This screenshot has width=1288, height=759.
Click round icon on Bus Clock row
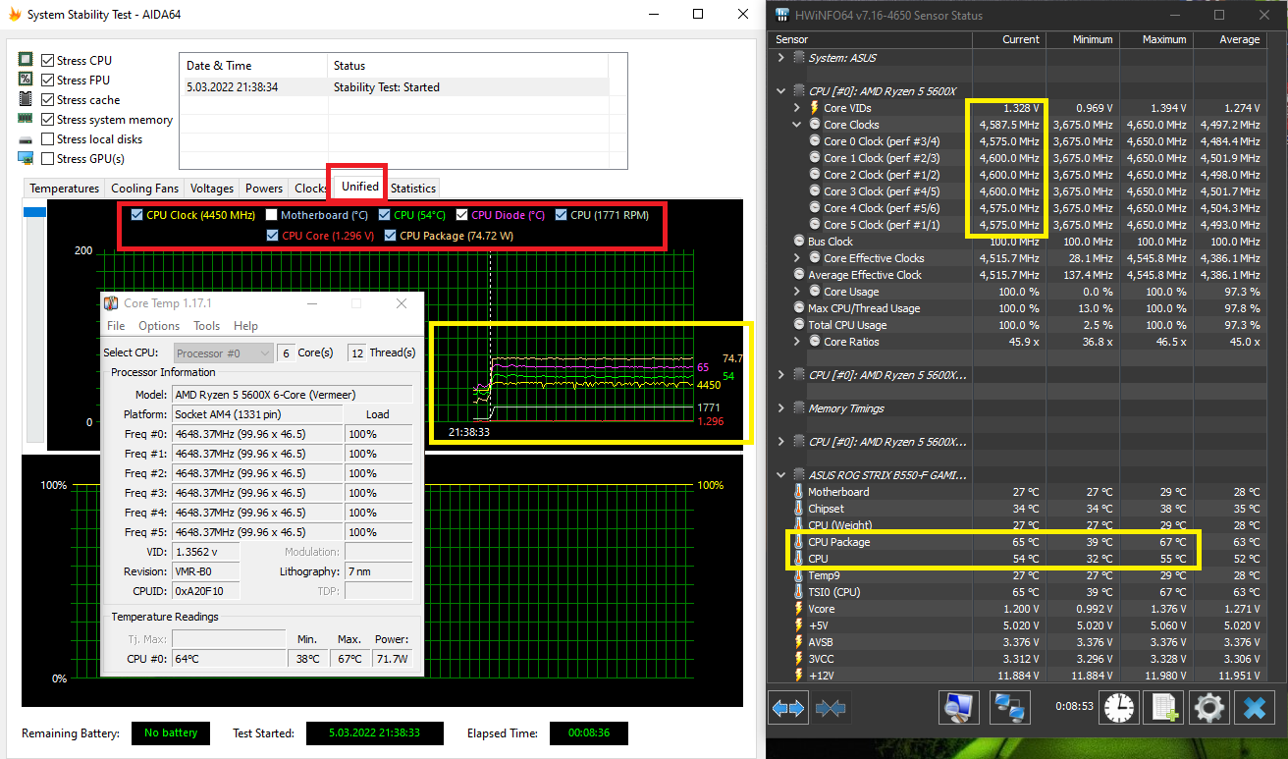pyautogui.click(x=799, y=242)
